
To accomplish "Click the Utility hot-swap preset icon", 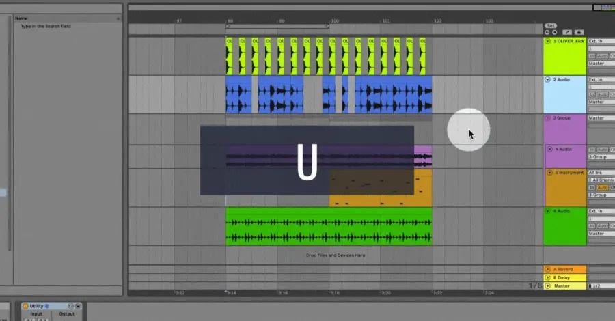I will coord(70,306).
